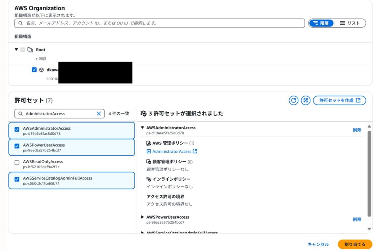Click the 顧客管理ポリシー shield icon
Image resolution: width=374 pixels, height=251 pixels.
click(x=149, y=162)
